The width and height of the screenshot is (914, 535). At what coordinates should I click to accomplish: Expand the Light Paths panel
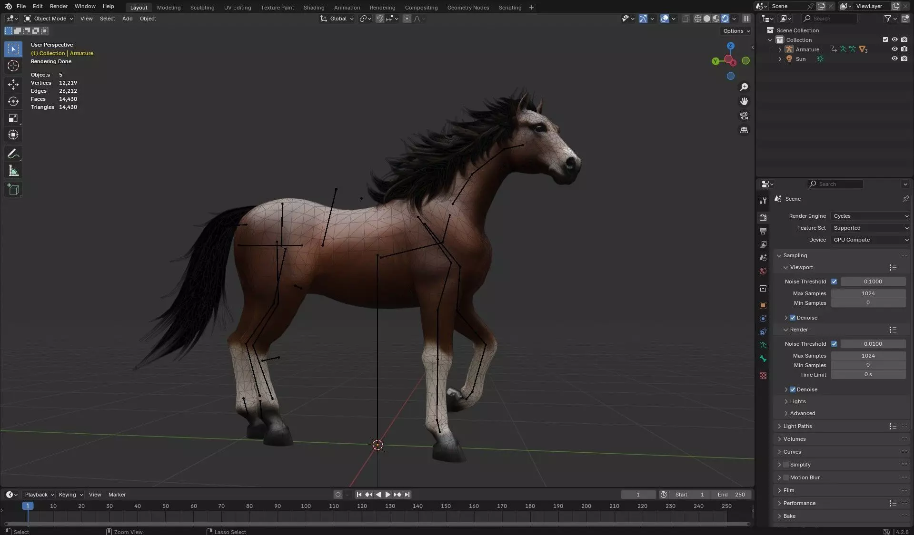(x=797, y=426)
